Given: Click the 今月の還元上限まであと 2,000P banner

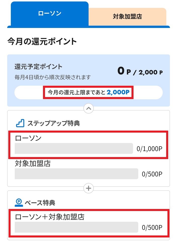Looking at the screenshot, I should tap(89, 93).
